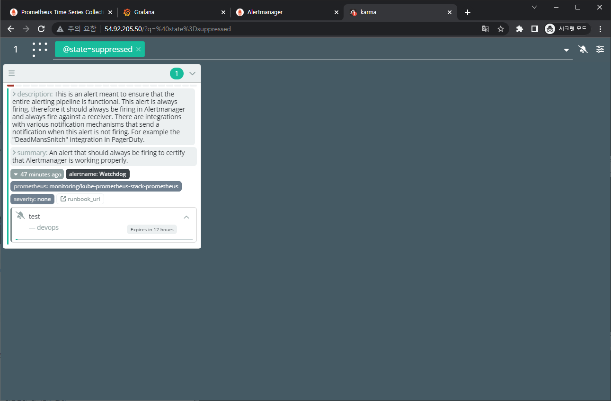Reload the page
611x401 pixels.
[41, 29]
